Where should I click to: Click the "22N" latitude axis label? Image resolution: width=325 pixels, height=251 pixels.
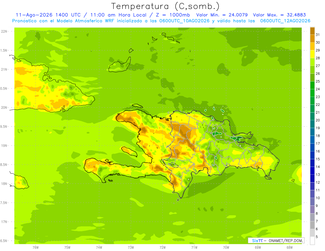[x=4, y=31]
